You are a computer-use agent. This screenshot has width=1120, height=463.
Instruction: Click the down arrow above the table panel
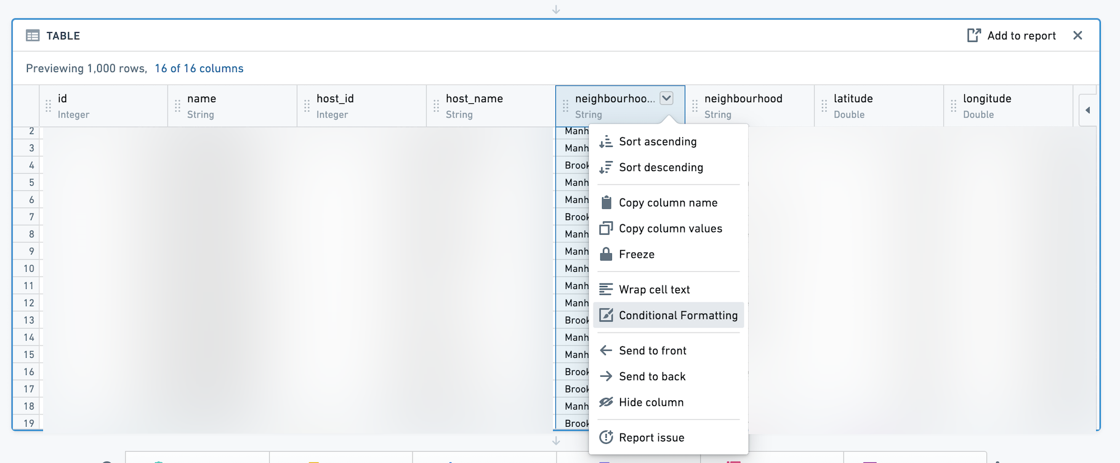pyautogui.click(x=556, y=9)
